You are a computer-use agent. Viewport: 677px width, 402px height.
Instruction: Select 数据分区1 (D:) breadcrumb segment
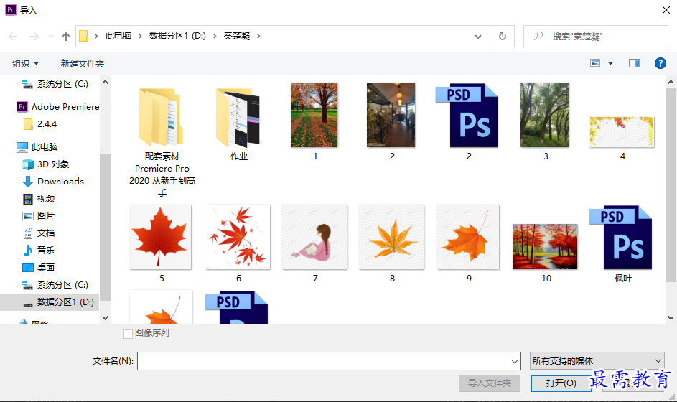[x=177, y=36]
